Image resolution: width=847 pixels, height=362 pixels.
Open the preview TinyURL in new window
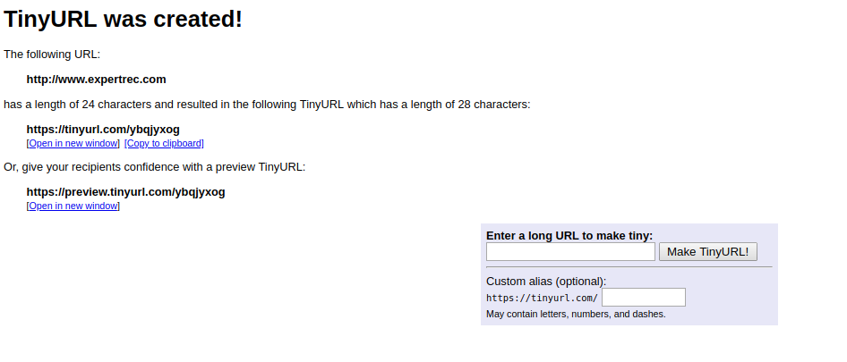pyautogui.click(x=73, y=206)
